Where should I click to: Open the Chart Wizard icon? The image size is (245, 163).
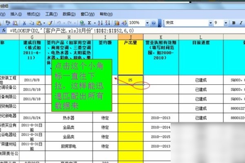116,23
